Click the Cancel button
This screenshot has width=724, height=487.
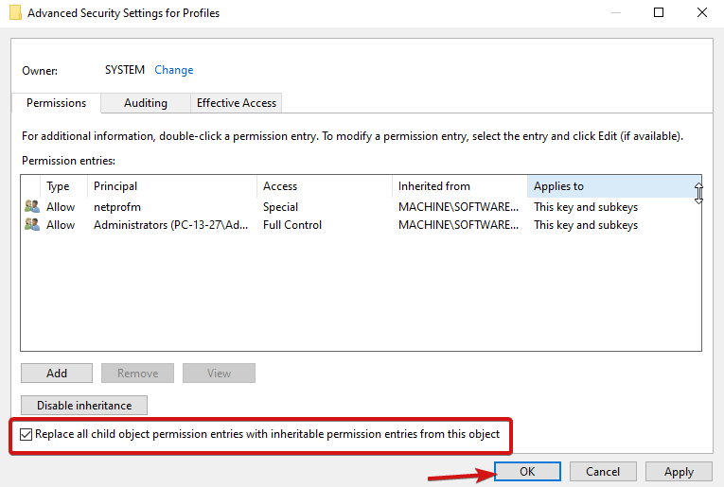coord(603,471)
